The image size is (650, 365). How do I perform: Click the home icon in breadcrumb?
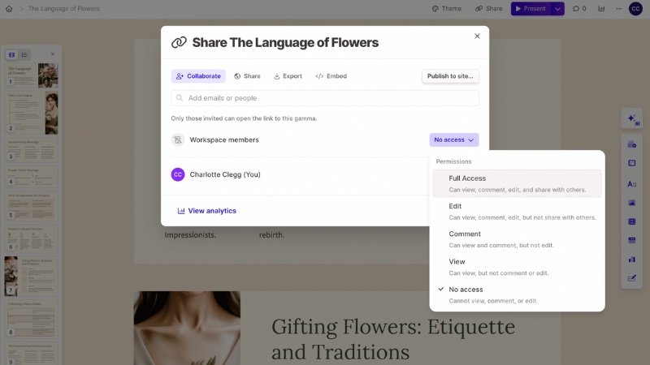click(x=8, y=9)
